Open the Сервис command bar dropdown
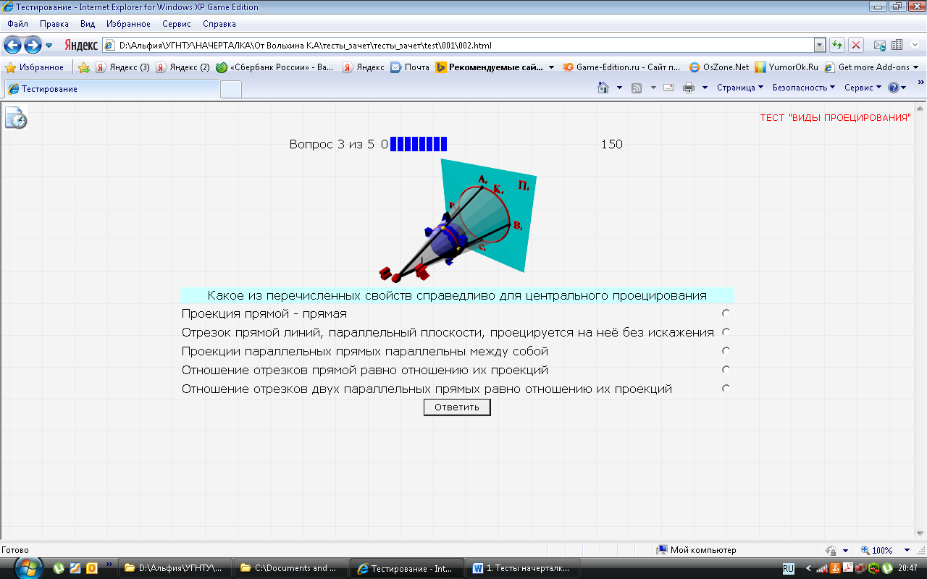927x579 pixels. point(863,88)
